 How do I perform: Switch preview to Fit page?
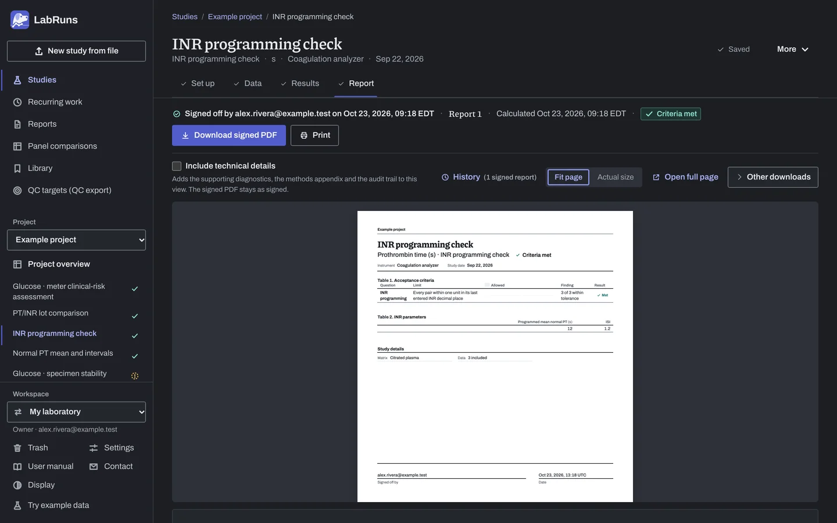click(568, 177)
